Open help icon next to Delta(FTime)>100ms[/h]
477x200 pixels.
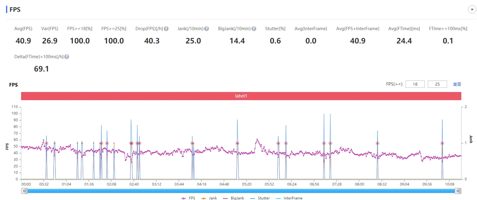point(67,57)
